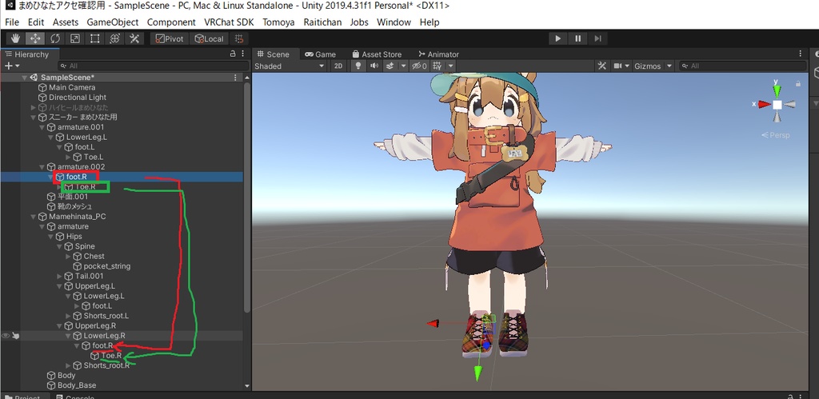
Task: Open the Shaded draw mode dropdown
Action: click(x=290, y=66)
